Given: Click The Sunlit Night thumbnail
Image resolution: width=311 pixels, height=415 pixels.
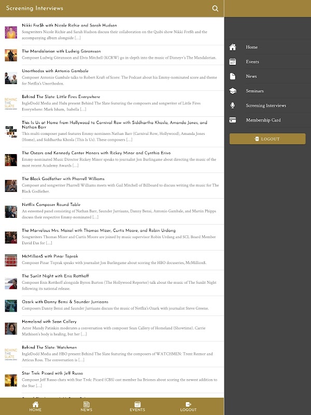Looking at the screenshot, I should pos(11,283).
